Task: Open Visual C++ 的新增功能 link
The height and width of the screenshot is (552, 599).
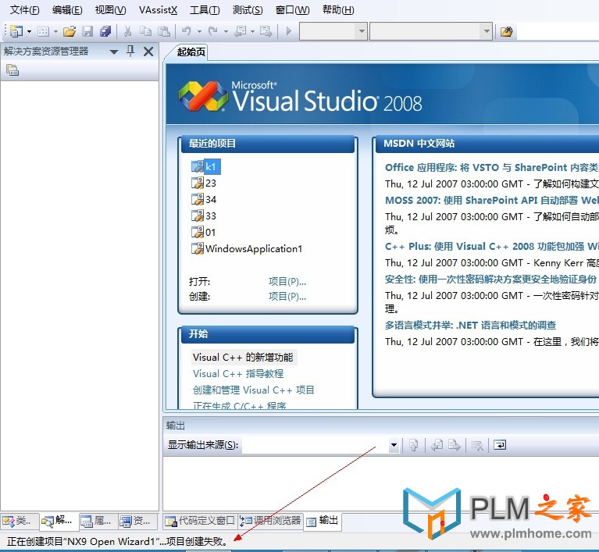Action: point(243,357)
